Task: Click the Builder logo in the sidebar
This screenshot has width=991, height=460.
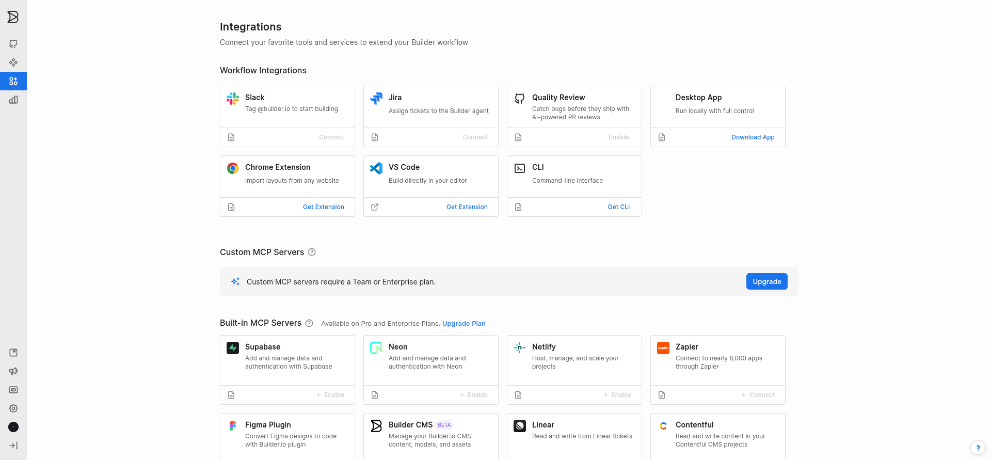Action: (13, 17)
